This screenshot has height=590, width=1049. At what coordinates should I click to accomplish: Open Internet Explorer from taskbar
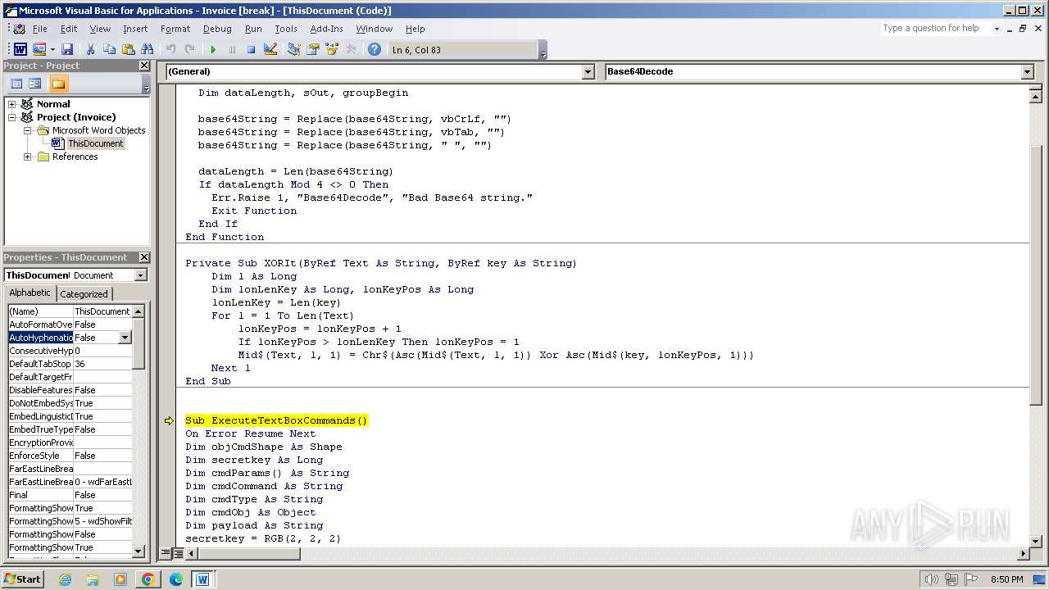coord(65,579)
